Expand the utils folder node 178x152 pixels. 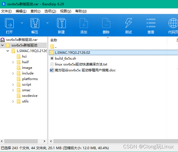(x=13, y=101)
